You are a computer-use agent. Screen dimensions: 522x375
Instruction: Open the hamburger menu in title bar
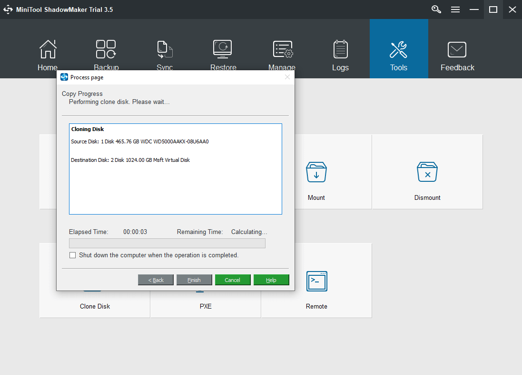pyautogui.click(x=455, y=9)
